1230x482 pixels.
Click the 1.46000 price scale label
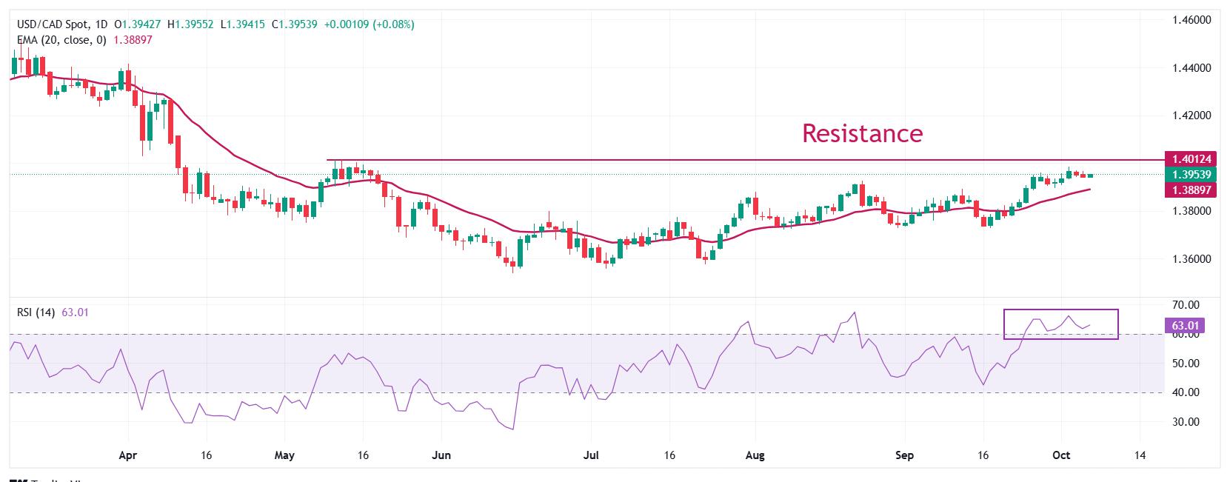(x=1191, y=20)
